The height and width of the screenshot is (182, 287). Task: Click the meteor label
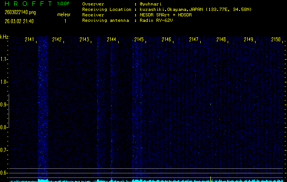pyautogui.click(x=64, y=15)
